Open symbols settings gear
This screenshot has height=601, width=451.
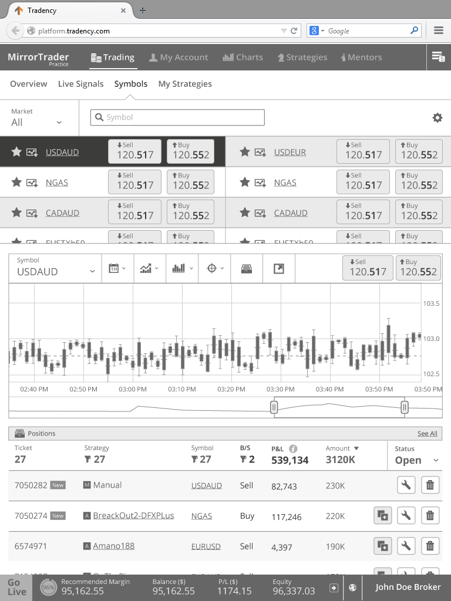pyautogui.click(x=437, y=117)
